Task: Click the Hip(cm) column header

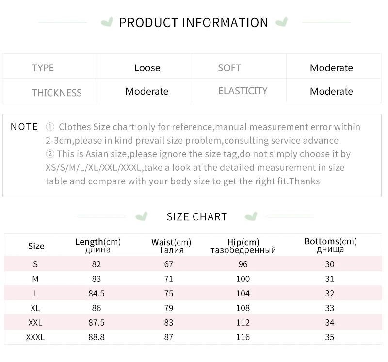Action: coord(243,246)
